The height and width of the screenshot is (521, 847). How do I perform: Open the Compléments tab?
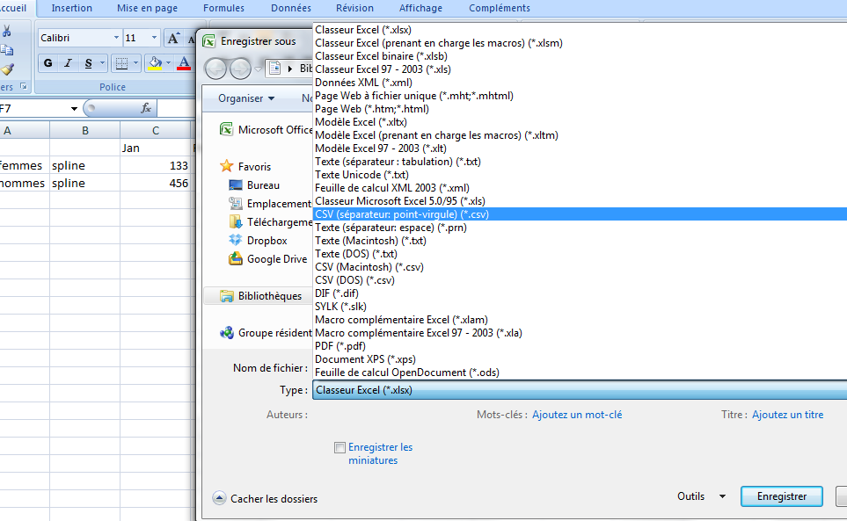[500, 8]
